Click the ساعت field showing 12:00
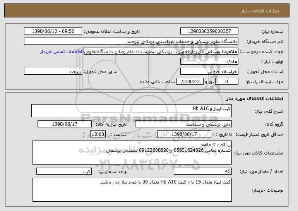The width and height of the screenshot is (298, 211). pyautogui.click(x=98, y=134)
